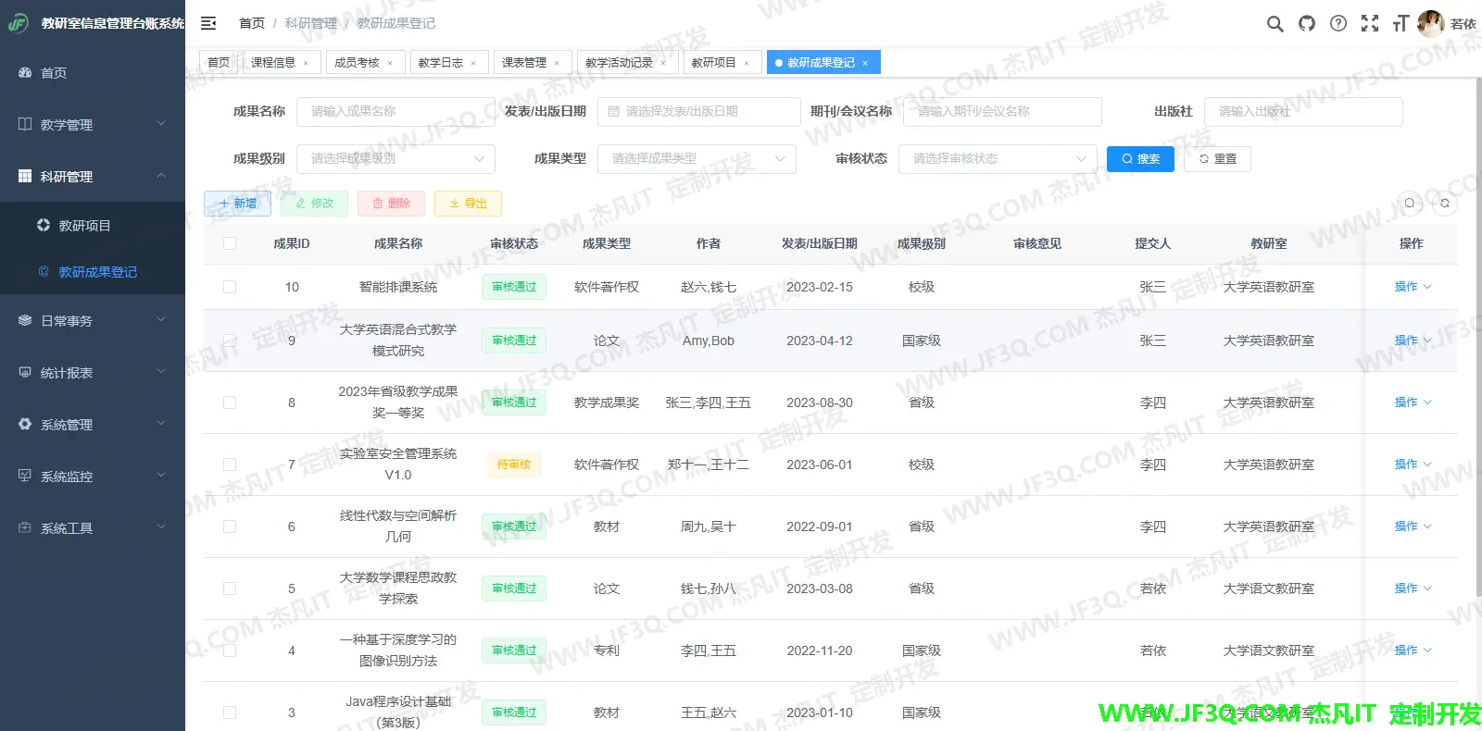
Task: Click the 导出 button
Action: tap(468, 204)
